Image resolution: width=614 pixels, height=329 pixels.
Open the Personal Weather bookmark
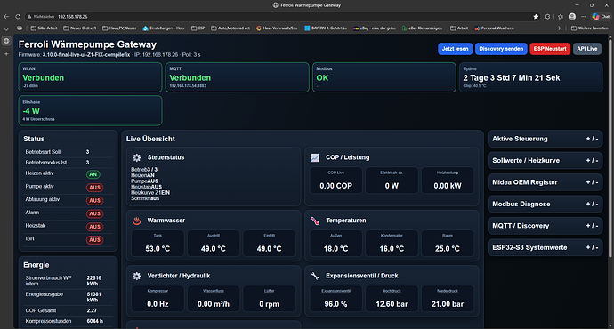click(x=494, y=28)
